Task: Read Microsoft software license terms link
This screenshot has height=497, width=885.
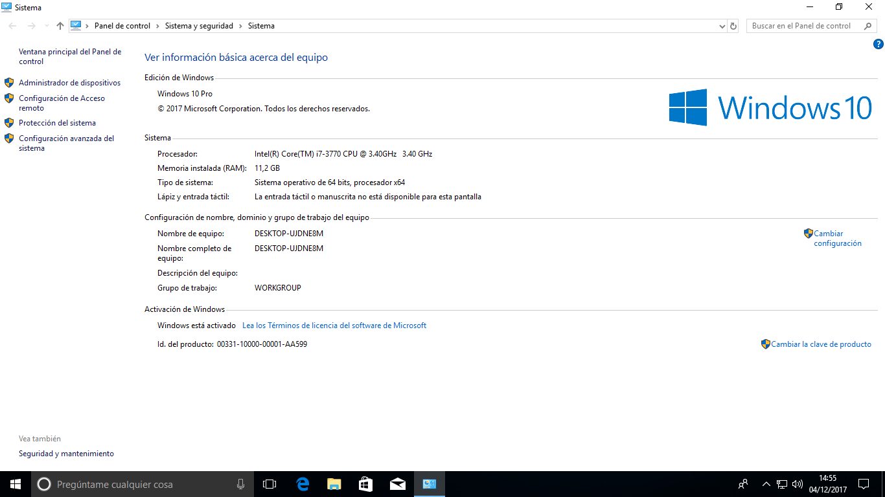Action: click(334, 326)
